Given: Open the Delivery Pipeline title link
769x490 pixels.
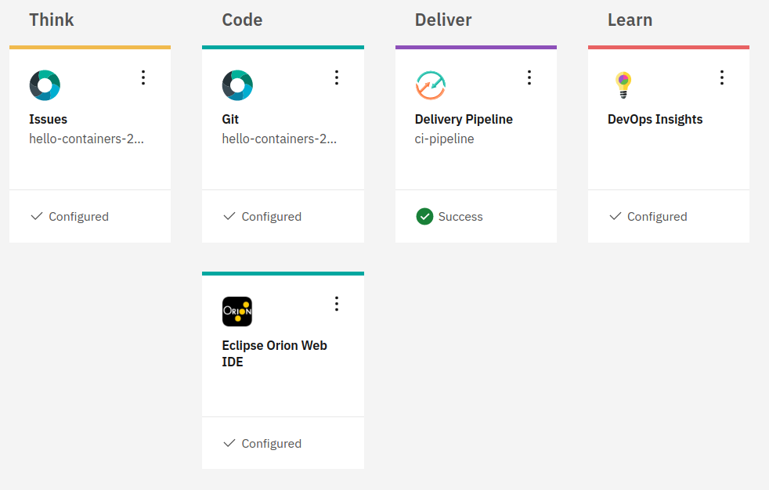Looking at the screenshot, I should 464,120.
